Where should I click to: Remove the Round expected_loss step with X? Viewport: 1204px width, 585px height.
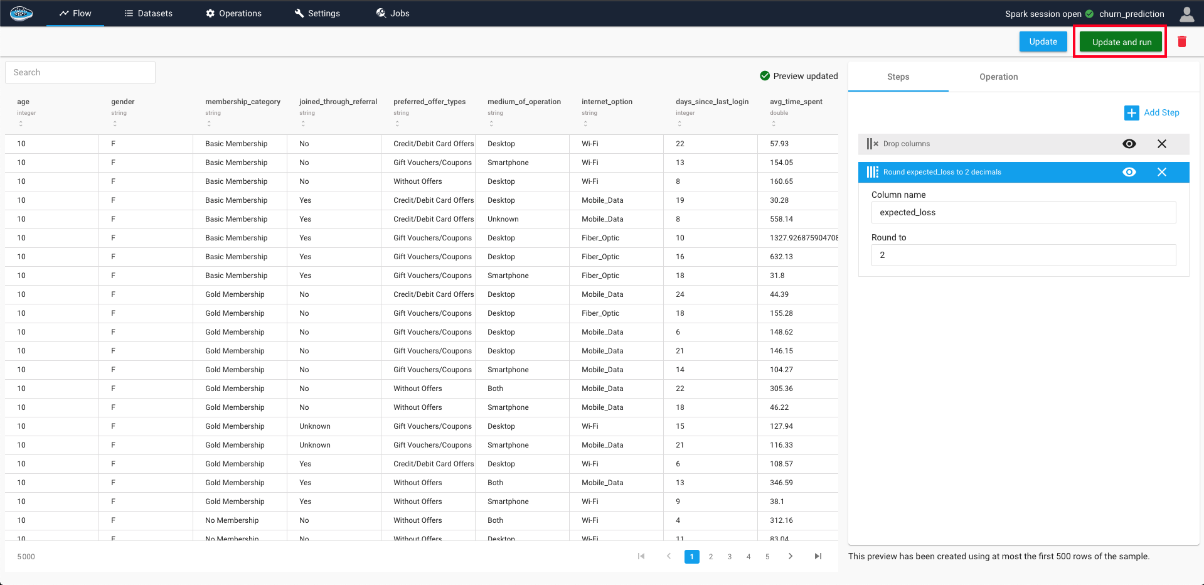pos(1161,172)
